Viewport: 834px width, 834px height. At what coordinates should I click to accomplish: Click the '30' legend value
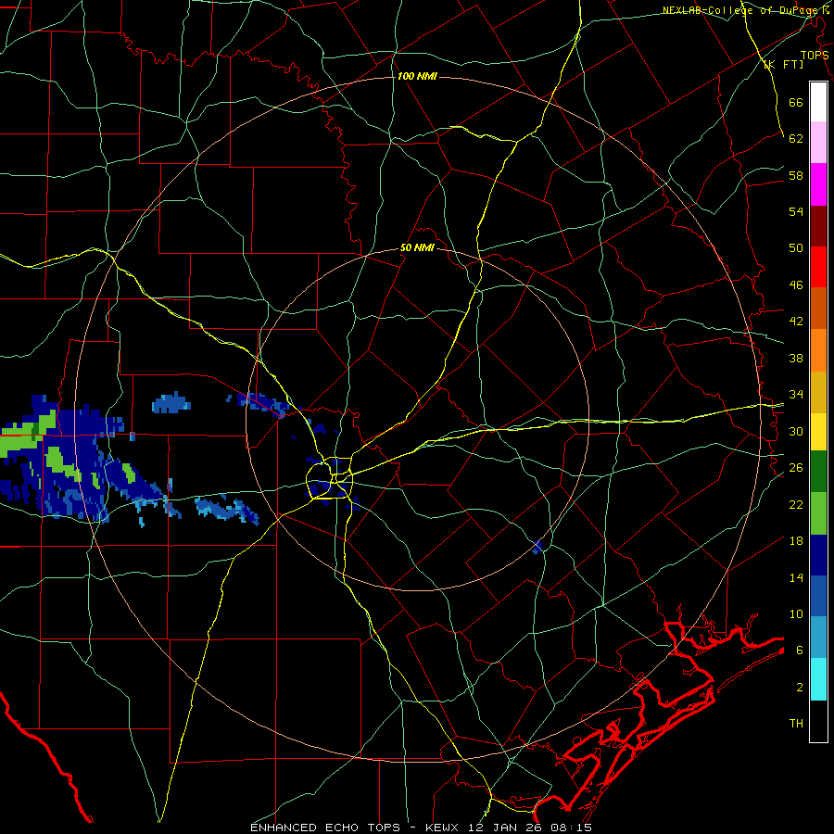point(796,431)
